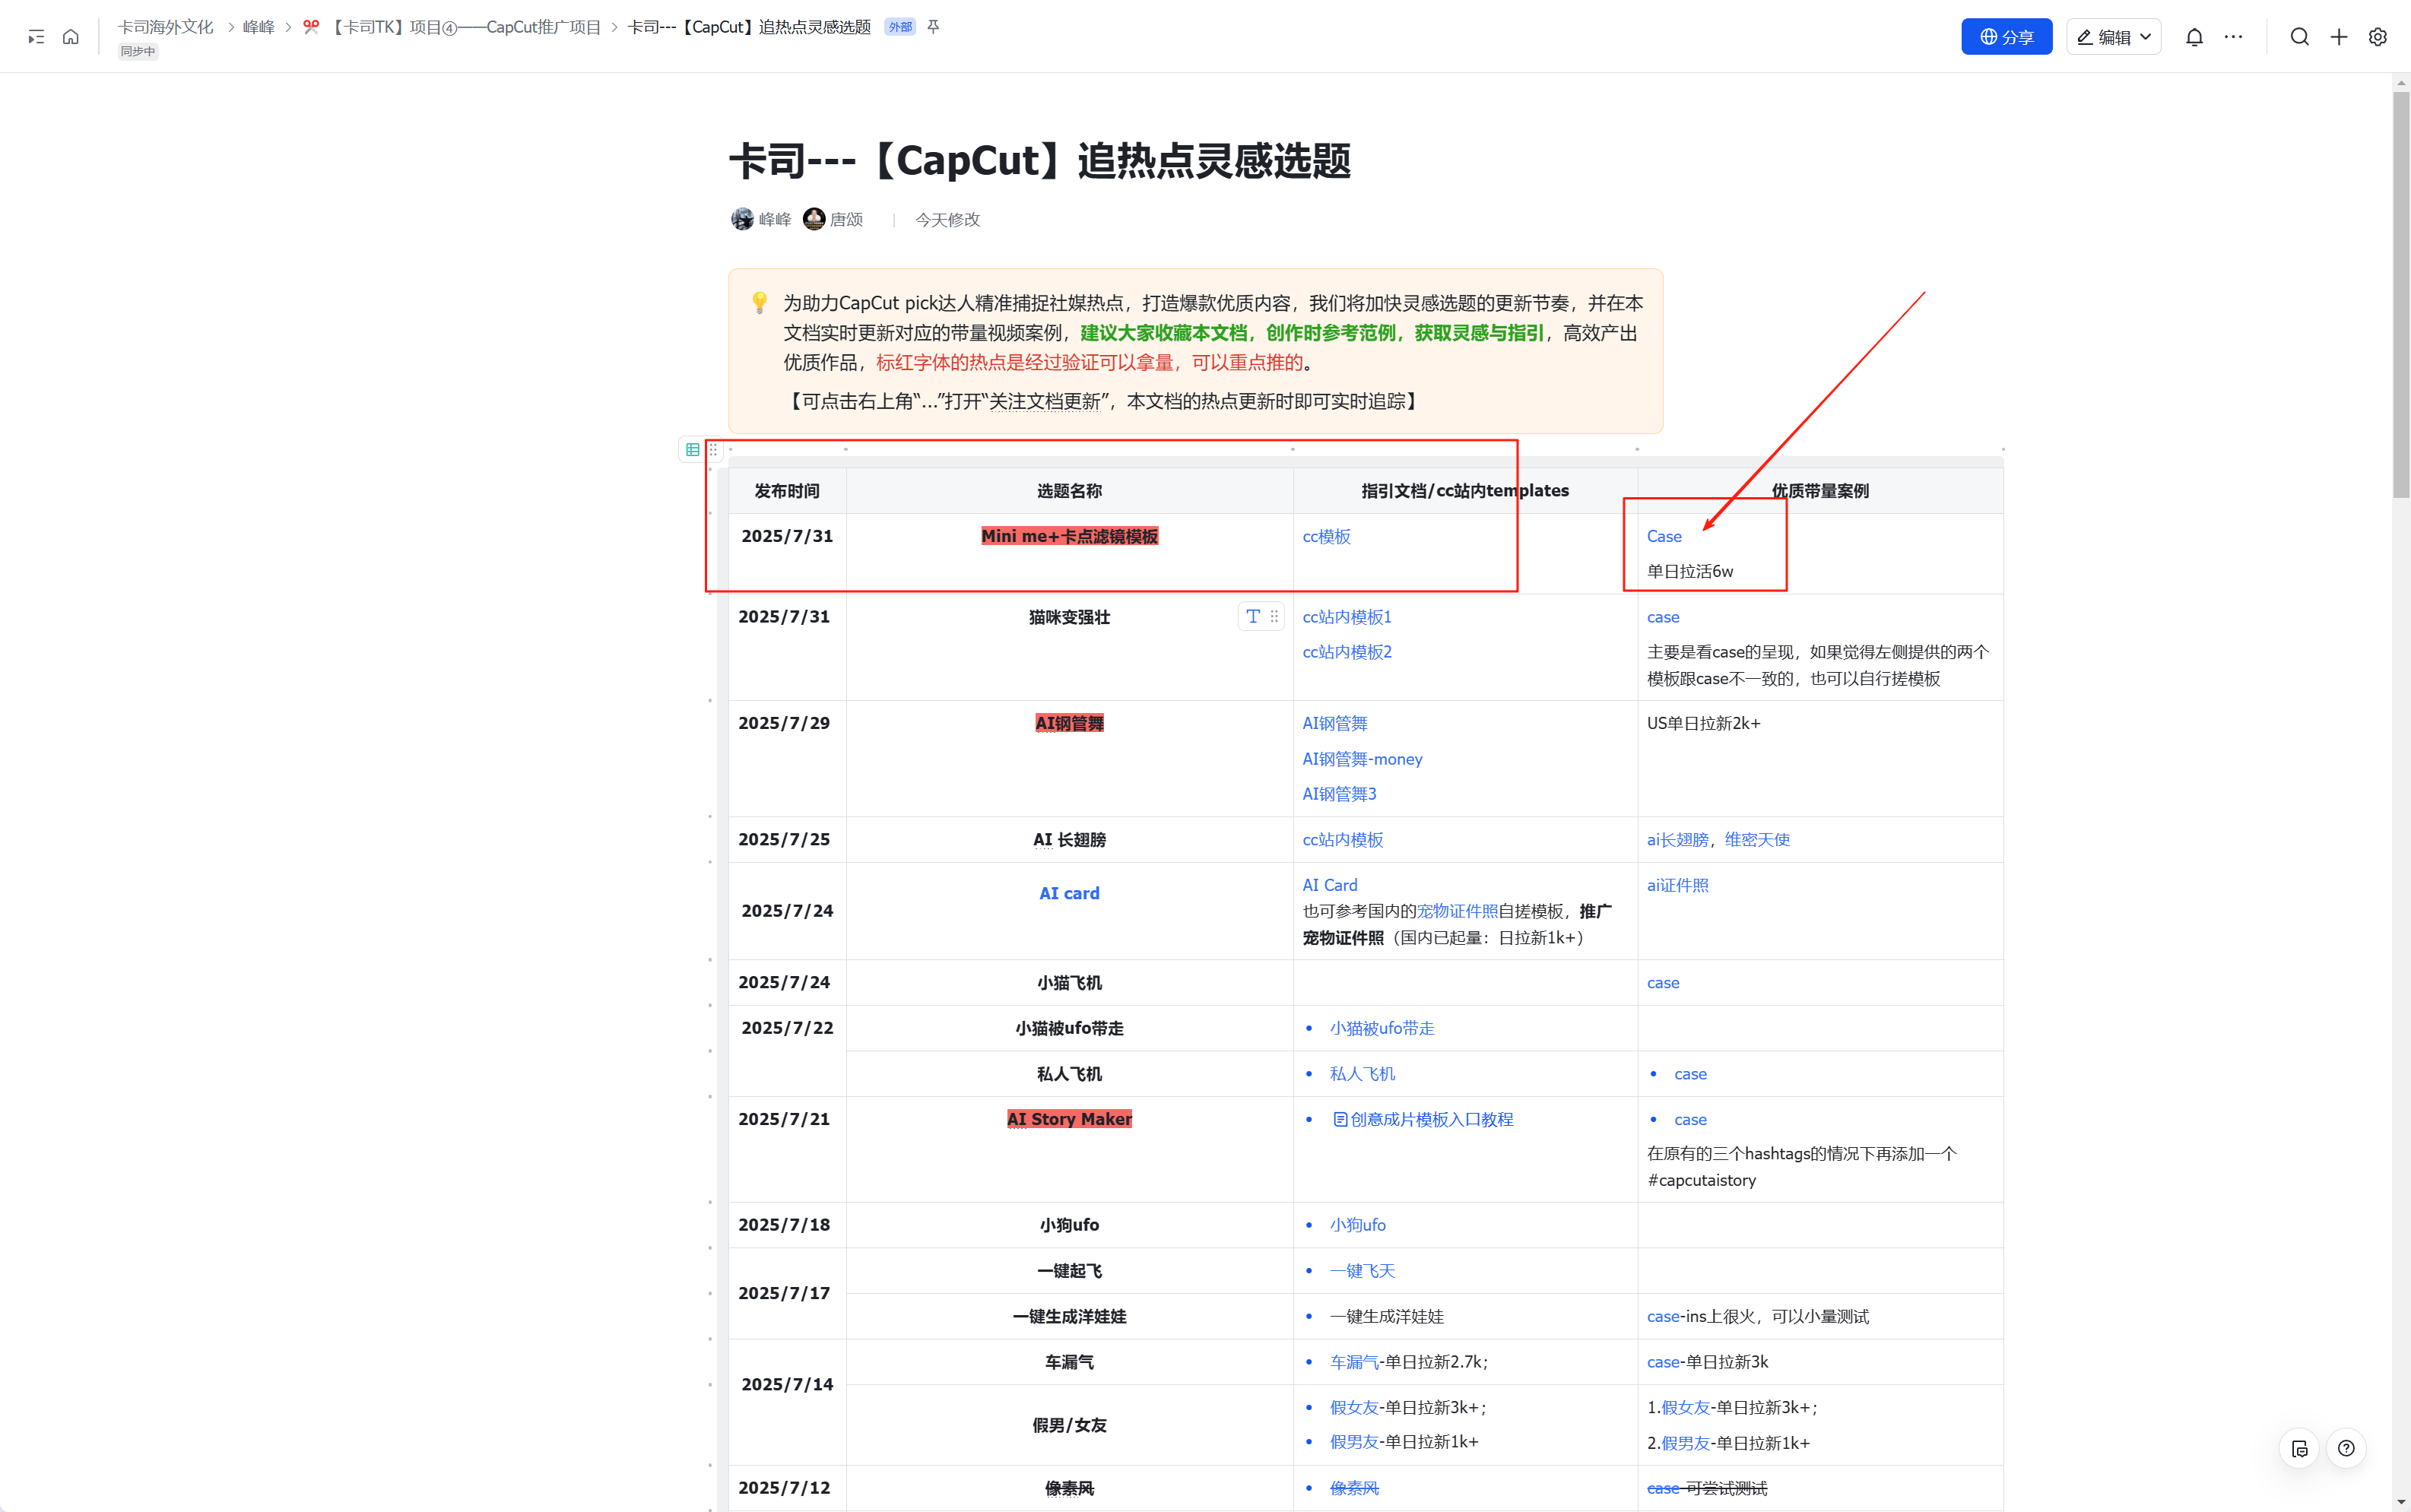Open 创意成片模板入口教程 document link
2411x1512 pixels.
(1423, 1120)
